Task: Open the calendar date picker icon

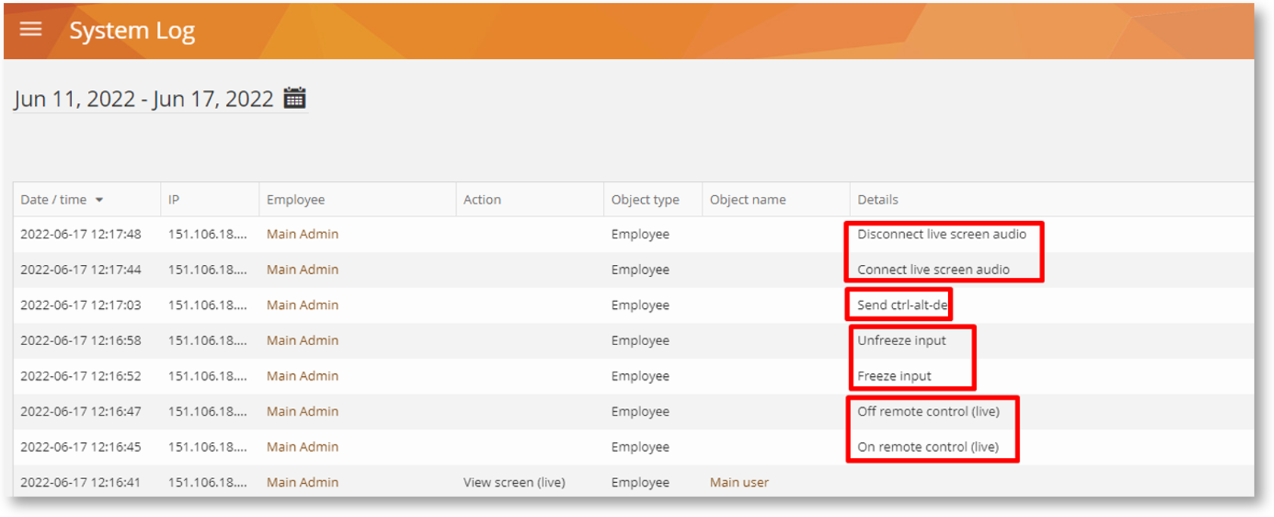Action: tap(295, 98)
